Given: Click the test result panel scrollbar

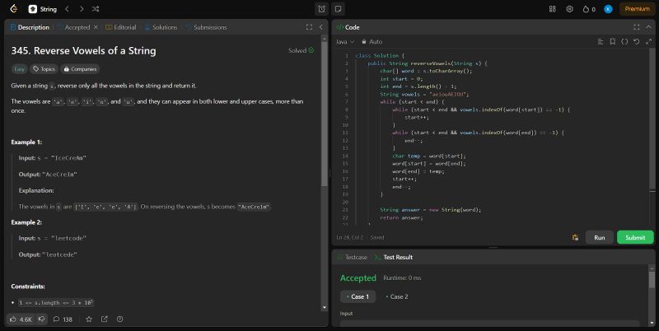Looking at the screenshot, I should (652, 280).
